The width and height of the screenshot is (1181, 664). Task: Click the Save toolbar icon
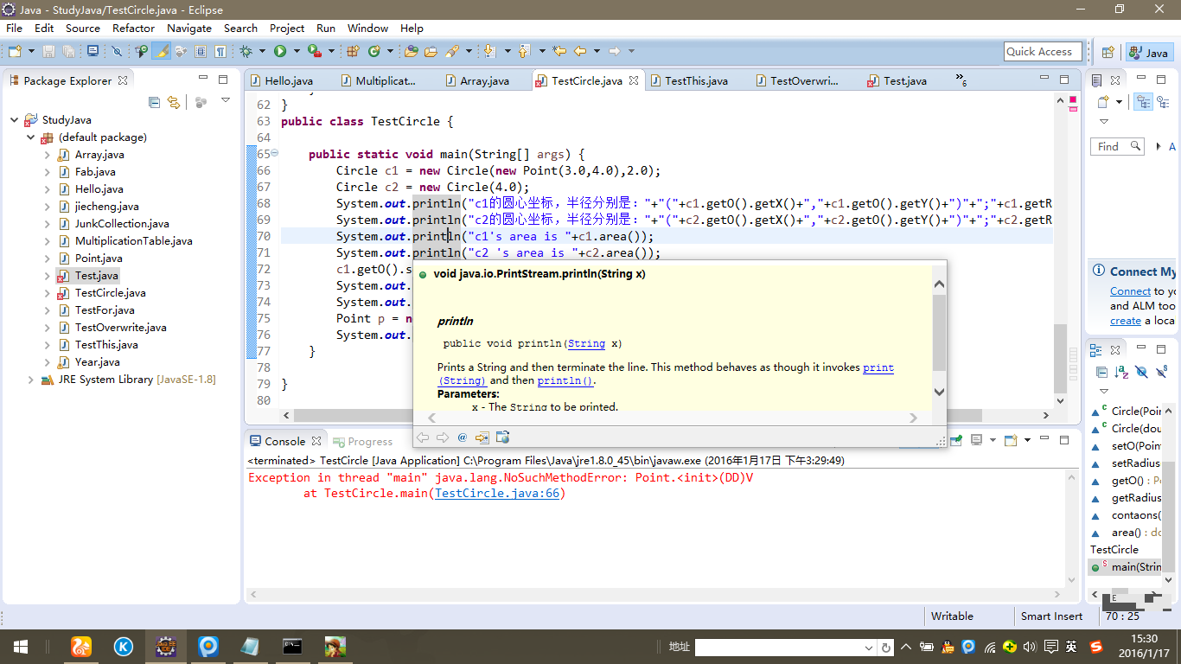coord(49,52)
